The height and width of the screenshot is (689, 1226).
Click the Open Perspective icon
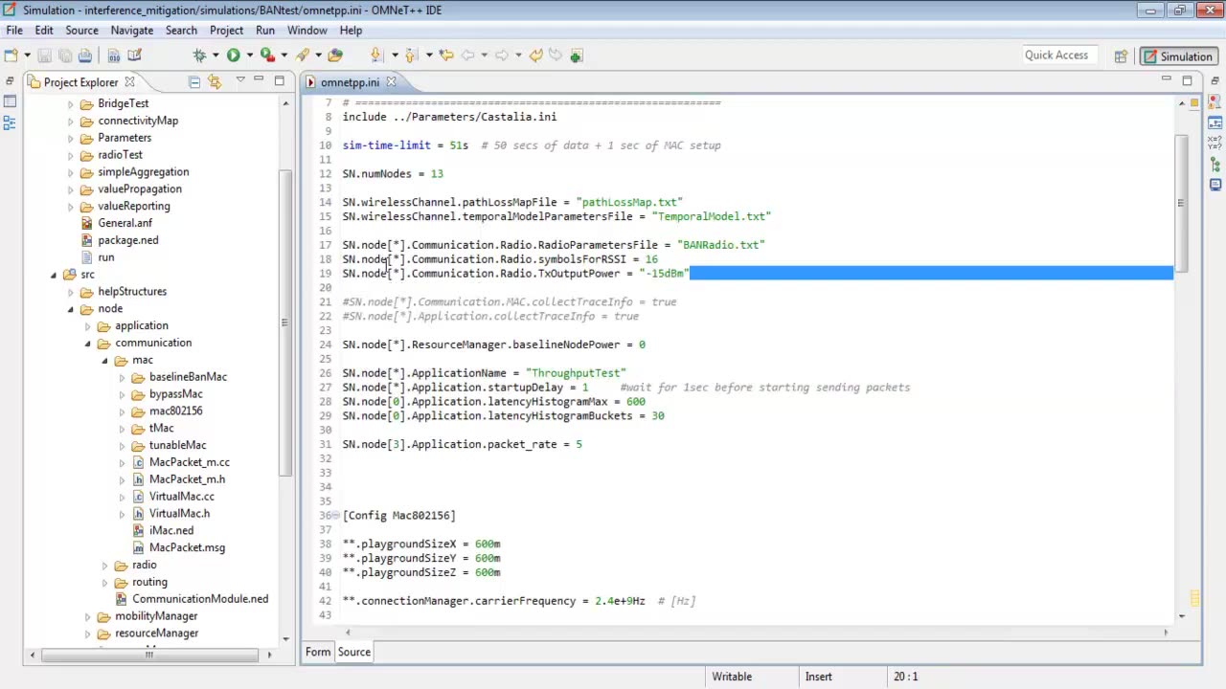1120,56
